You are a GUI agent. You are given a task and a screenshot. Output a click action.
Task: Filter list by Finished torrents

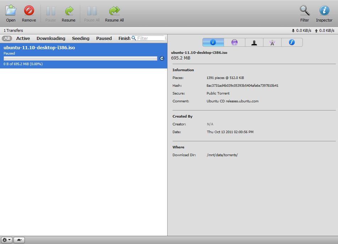(124, 39)
